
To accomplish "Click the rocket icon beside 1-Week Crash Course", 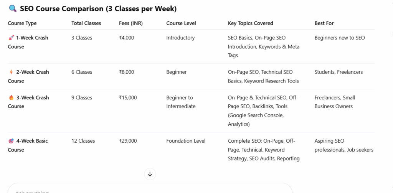I will [11, 38].
